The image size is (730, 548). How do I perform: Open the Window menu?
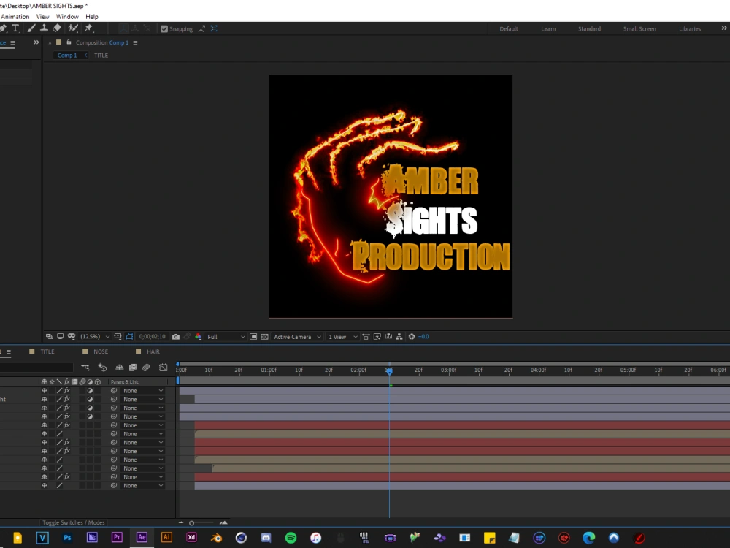[x=67, y=16]
